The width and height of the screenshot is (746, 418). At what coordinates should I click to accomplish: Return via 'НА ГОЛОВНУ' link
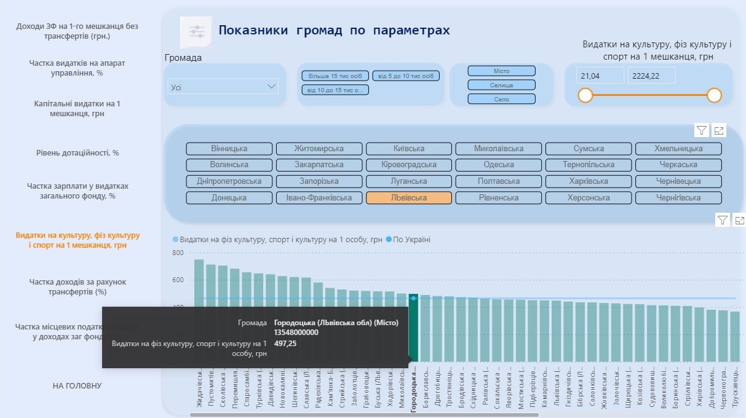pos(77,385)
